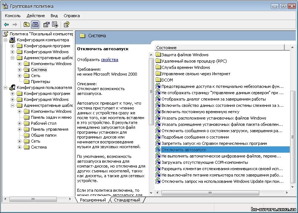The width and height of the screenshot is (298, 213).
Task: Click the Export list toolbar icon
Action: 55,25
